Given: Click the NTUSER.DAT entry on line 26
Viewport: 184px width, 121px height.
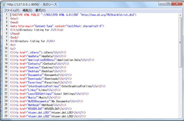Looking at the screenshot, I should pos(41,109).
